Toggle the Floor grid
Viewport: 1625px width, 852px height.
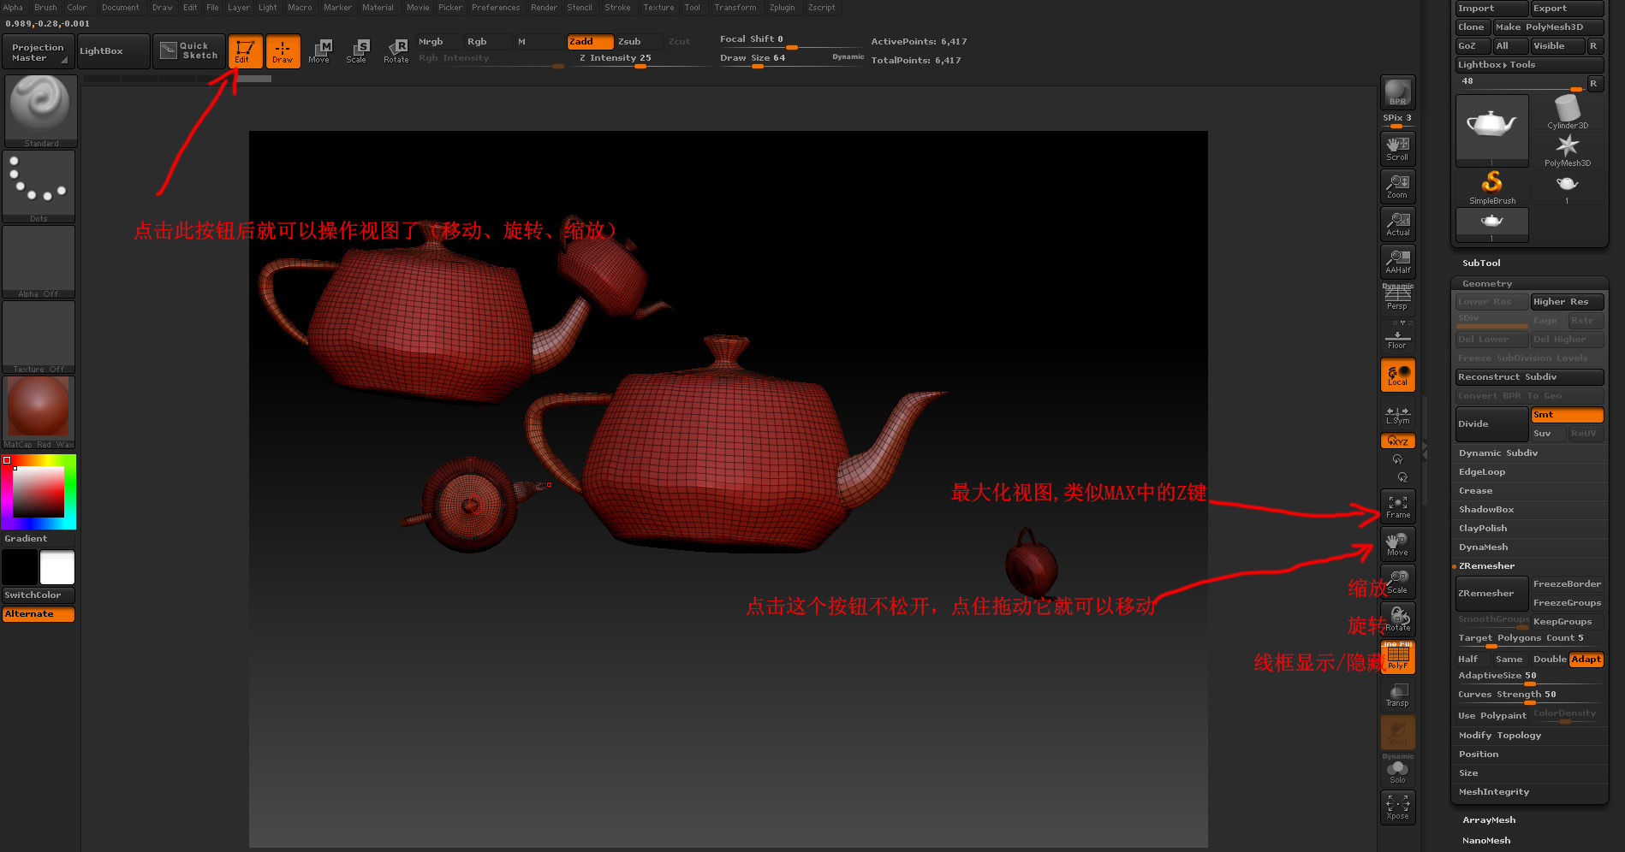point(1397,336)
